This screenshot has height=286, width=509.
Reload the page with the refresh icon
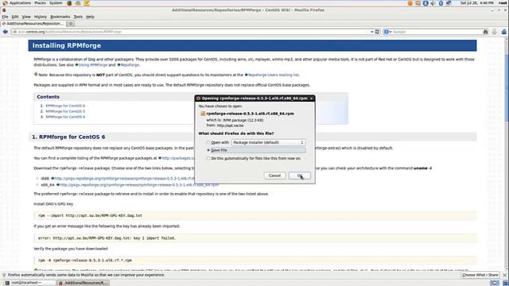377,32
